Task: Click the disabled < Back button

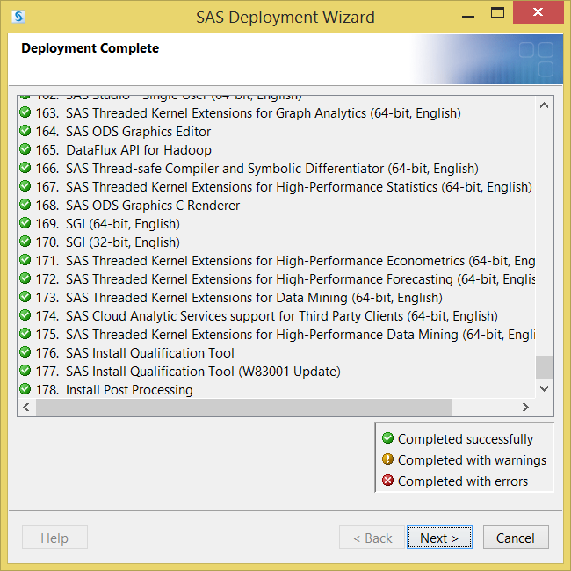Action: tap(372, 537)
